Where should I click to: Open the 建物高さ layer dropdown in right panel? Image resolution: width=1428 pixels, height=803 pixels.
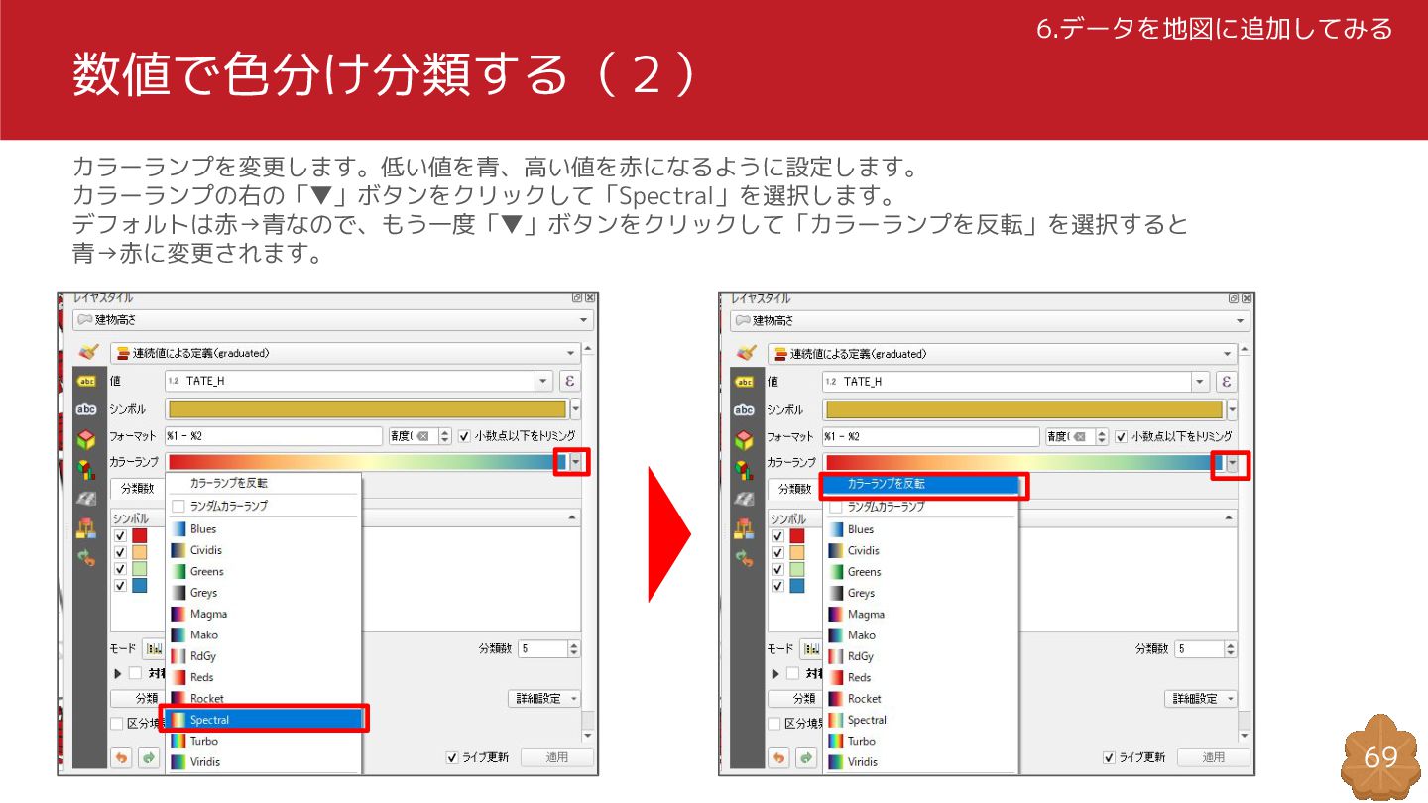[x=991, y=321]
